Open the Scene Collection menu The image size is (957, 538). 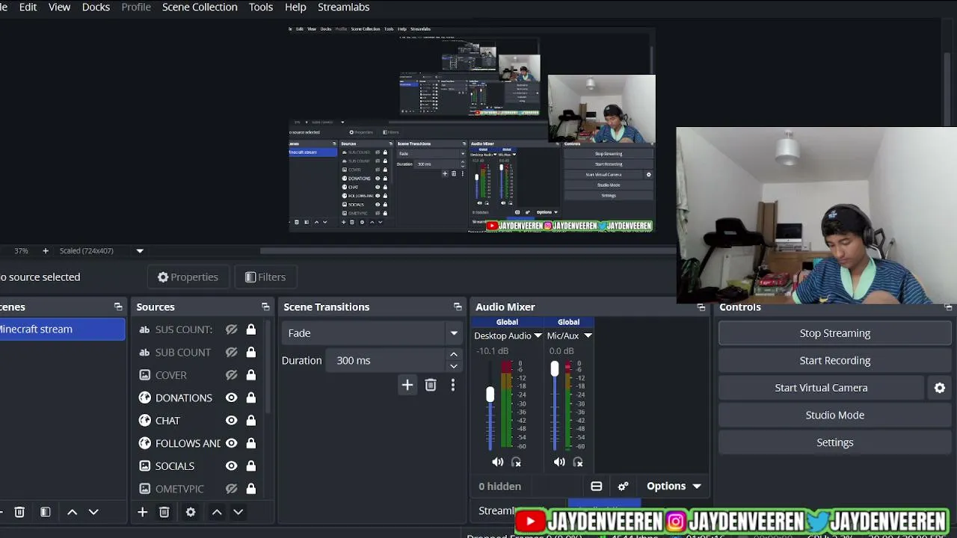tap(200, 7)
